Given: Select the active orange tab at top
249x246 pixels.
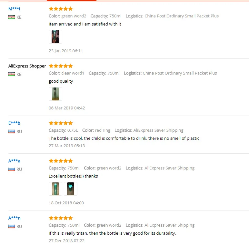Looking at the screenshot, I should [x=72, y=0].
